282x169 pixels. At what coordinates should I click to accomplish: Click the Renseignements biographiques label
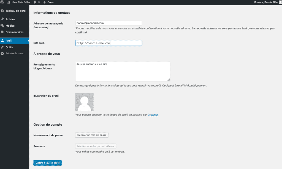point(44,66)
